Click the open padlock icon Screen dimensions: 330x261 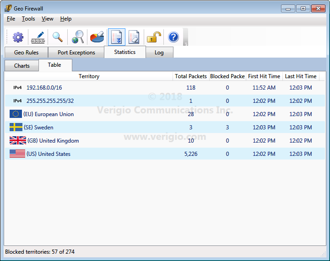pos(154,37)
